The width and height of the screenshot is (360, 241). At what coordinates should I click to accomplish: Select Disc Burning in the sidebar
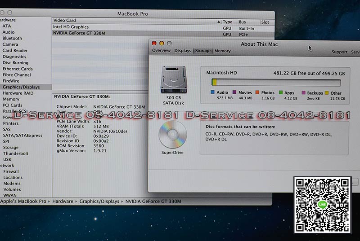coord(15,62)
